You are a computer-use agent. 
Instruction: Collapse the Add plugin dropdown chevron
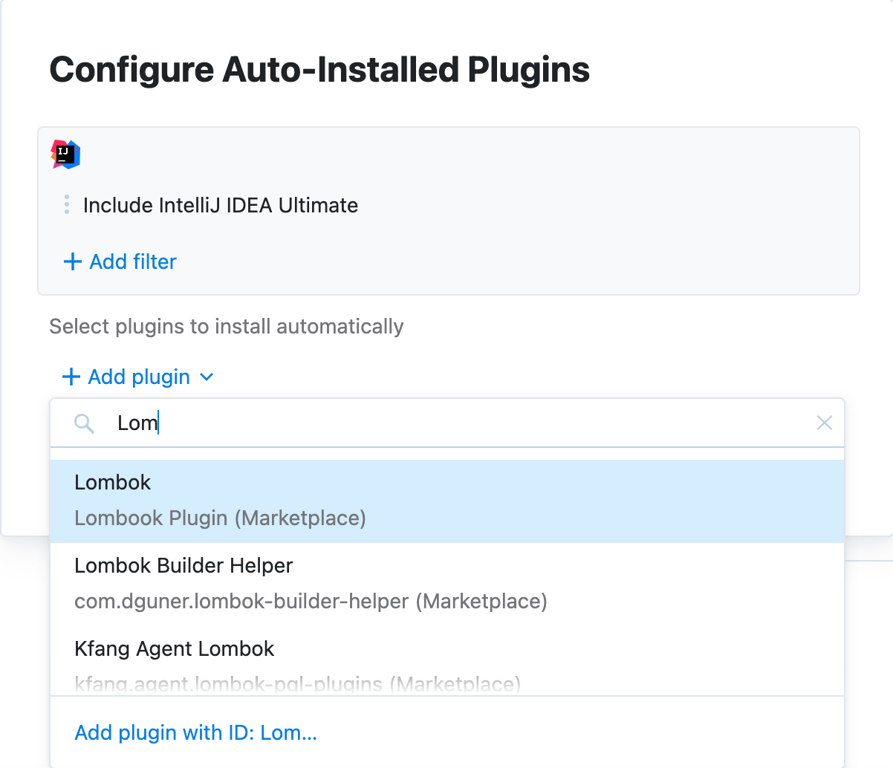pos(207,377)
